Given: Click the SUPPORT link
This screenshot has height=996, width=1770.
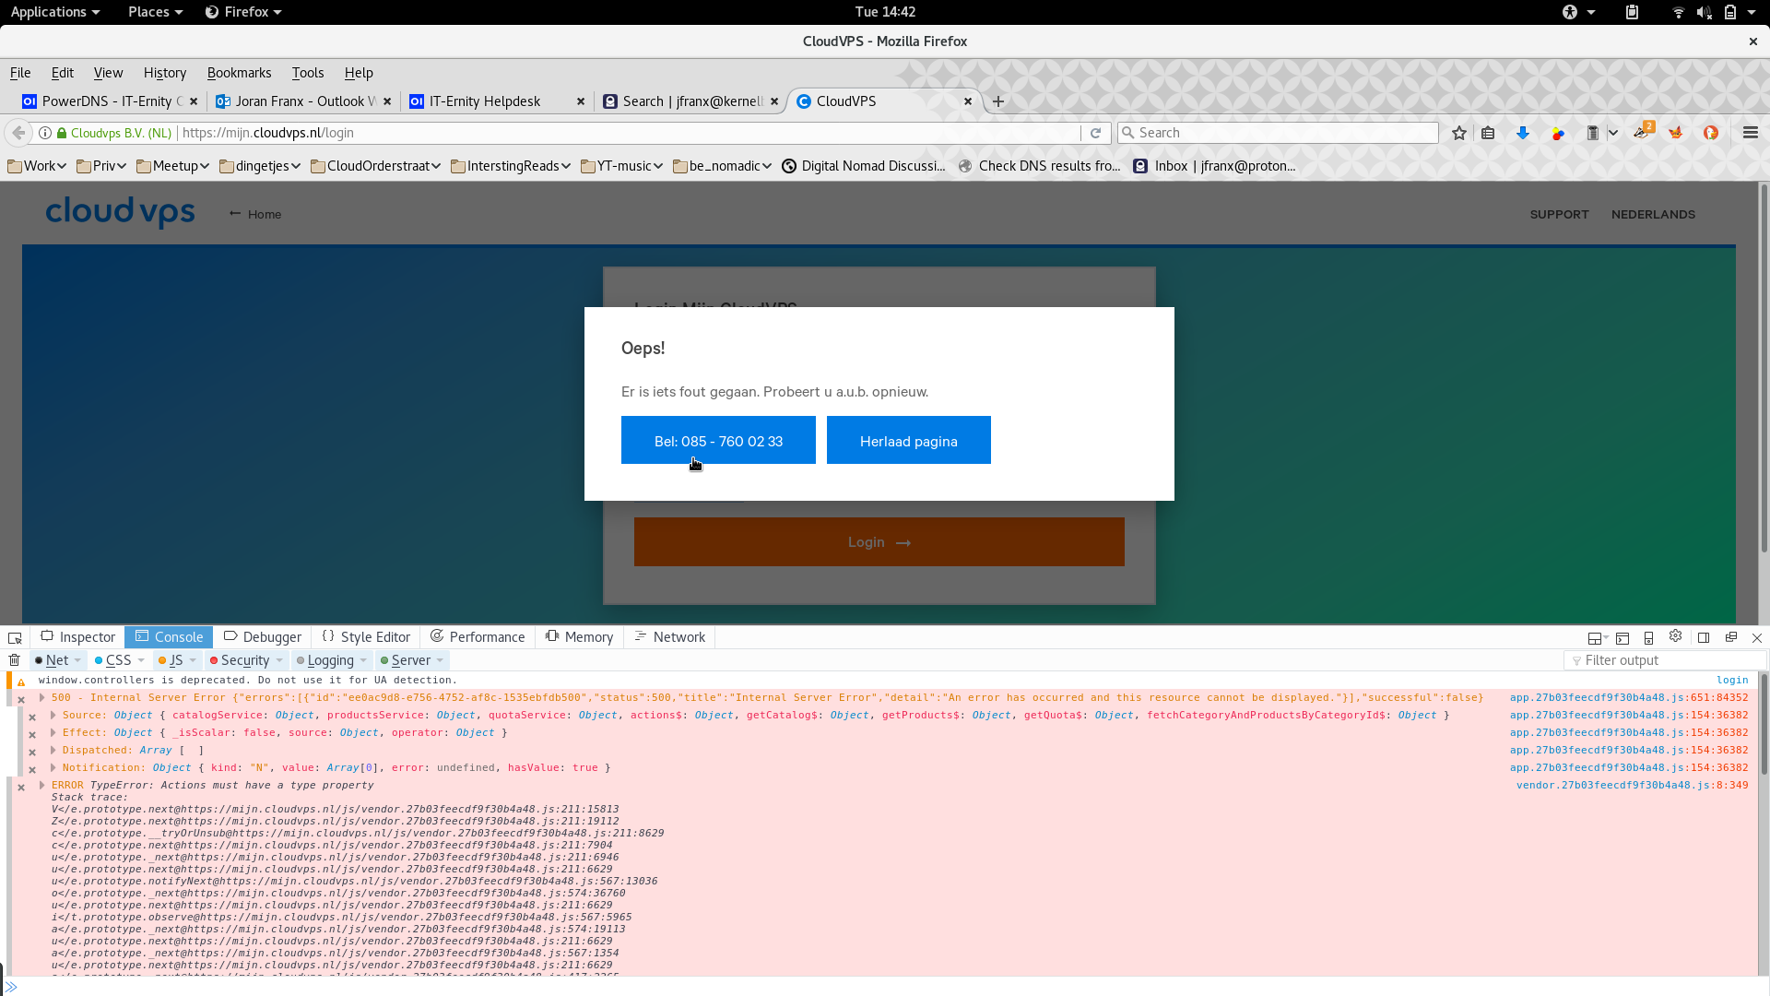Looking at the screenshot, I should click(1559, 215).
